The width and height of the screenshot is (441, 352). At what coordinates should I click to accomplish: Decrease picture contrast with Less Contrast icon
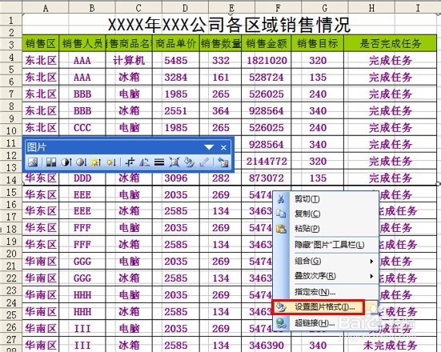(82, 162)
